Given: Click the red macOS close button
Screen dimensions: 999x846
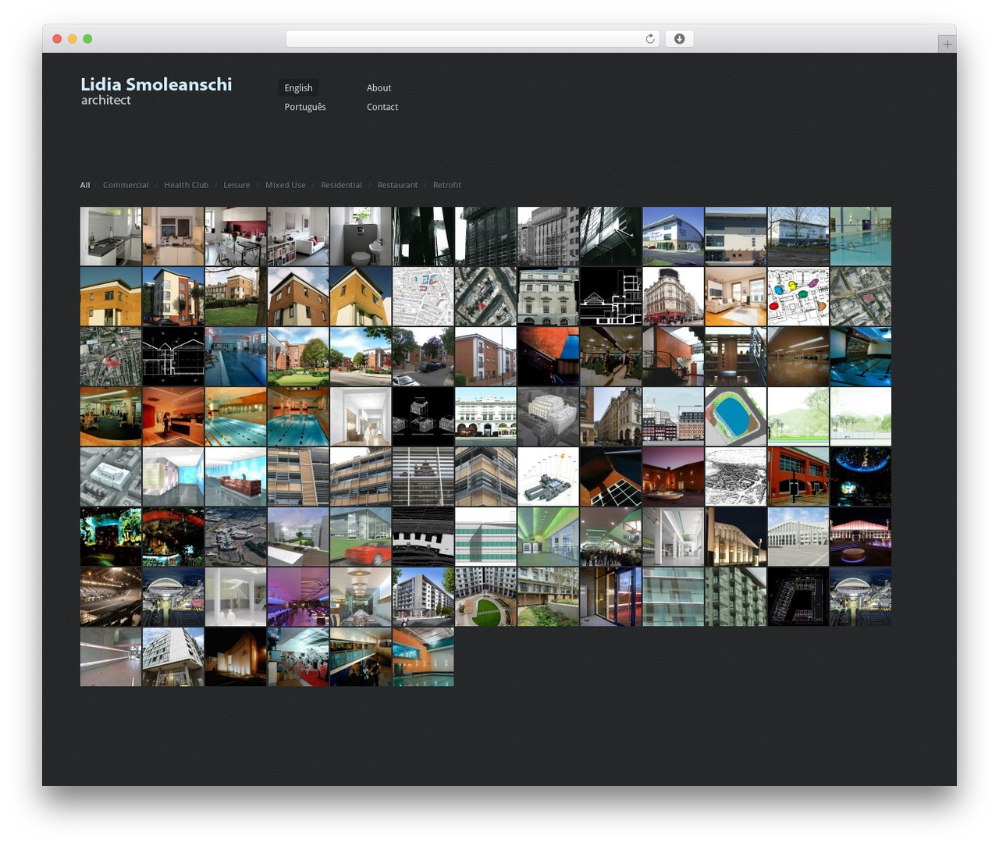Looking at the screenshot, I should [x=57, y=39].
